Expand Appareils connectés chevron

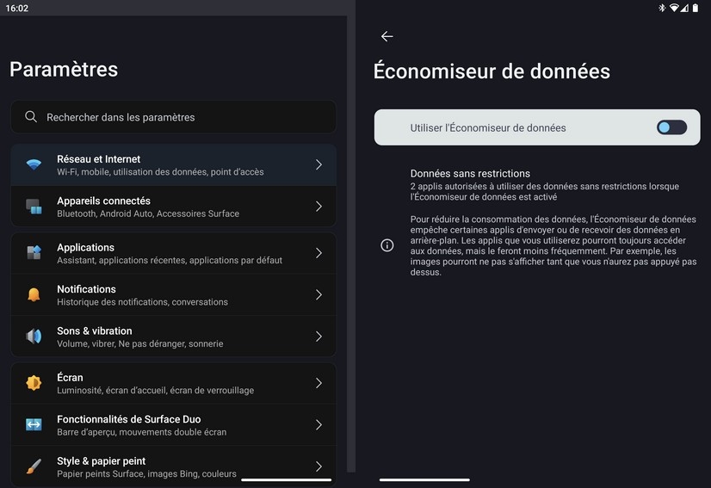pos(318,207)
